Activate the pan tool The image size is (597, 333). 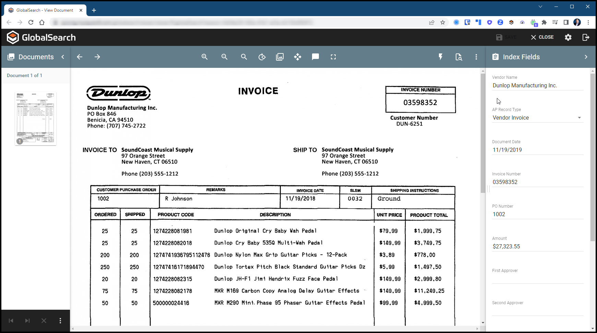pos(298,57)
